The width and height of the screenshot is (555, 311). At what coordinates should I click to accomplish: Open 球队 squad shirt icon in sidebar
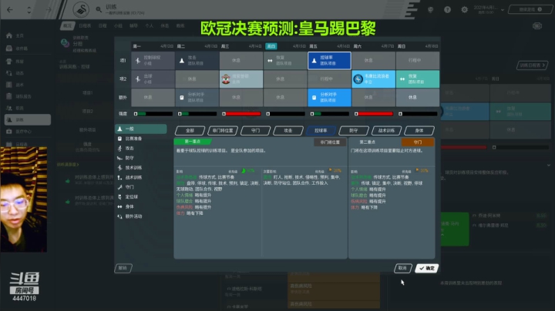[9, 61]
